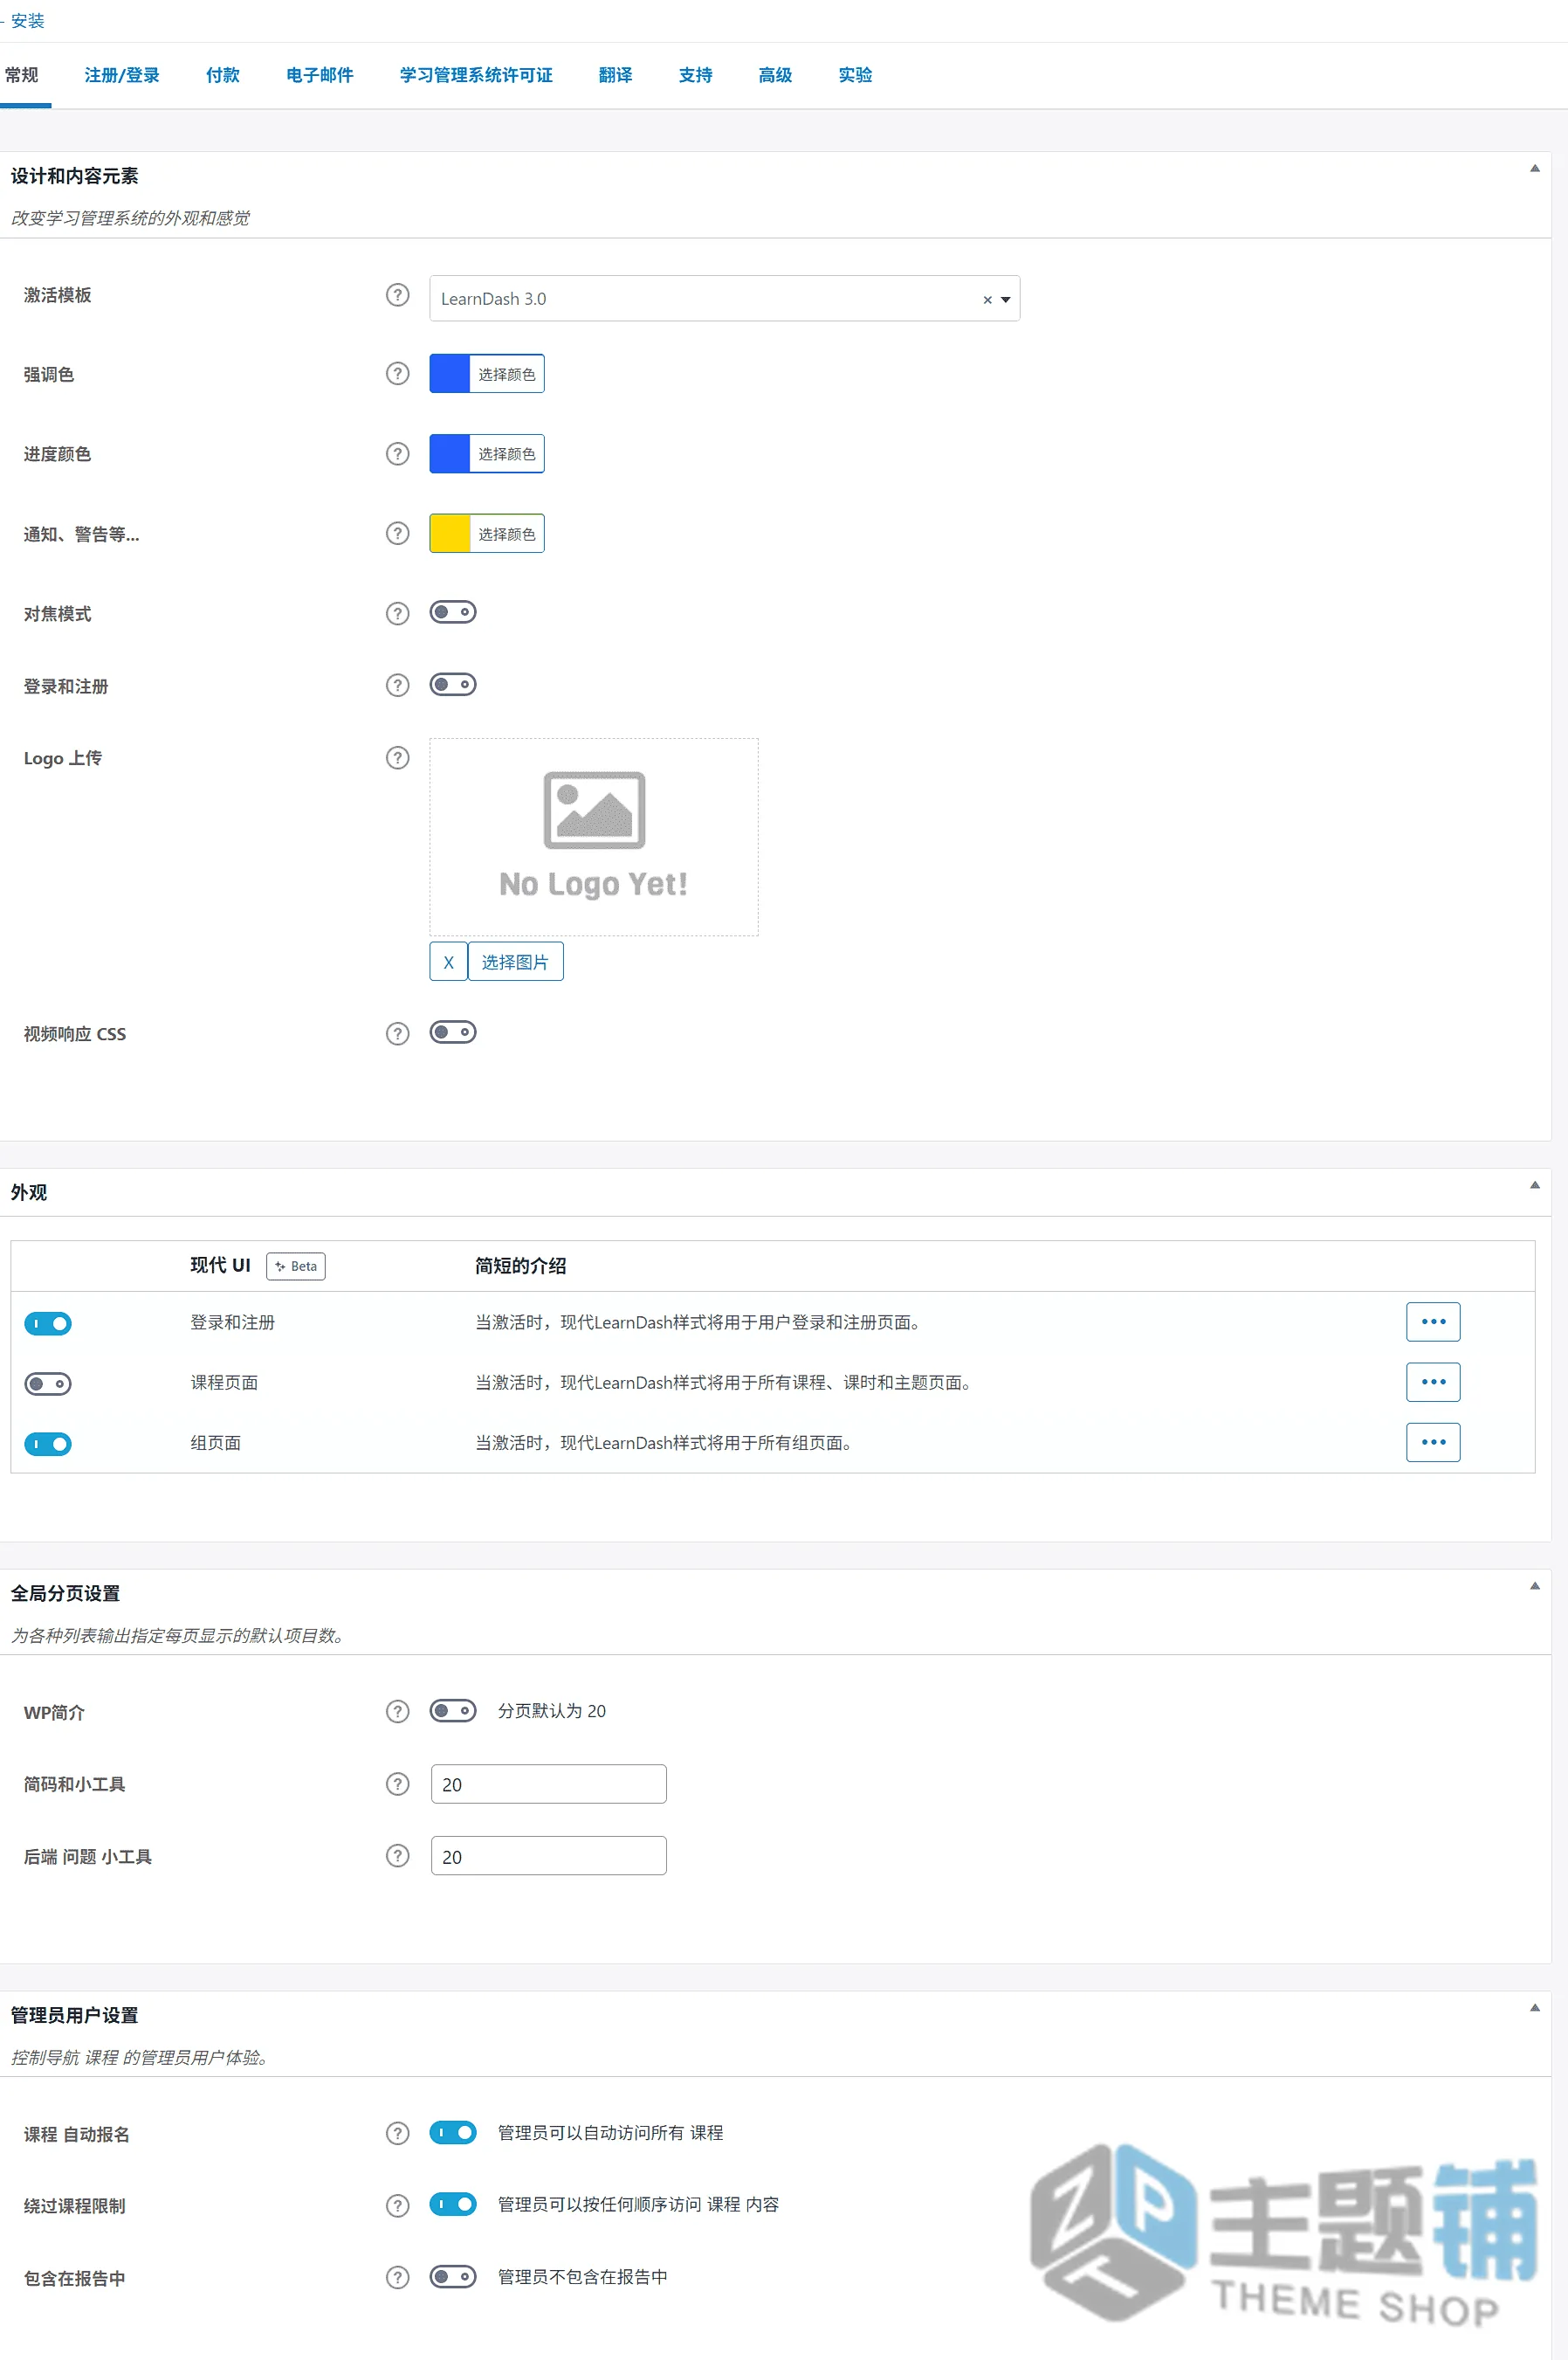Open the 电子邮件 tab
This screenshot has height=2360, width=1568.
point(320,75)
